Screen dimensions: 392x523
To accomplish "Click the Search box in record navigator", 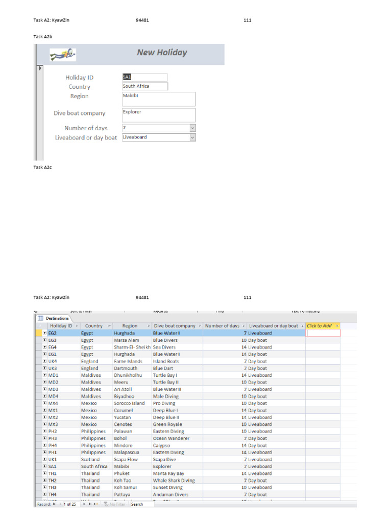I will pyautogui.click(x=141, y=504).
